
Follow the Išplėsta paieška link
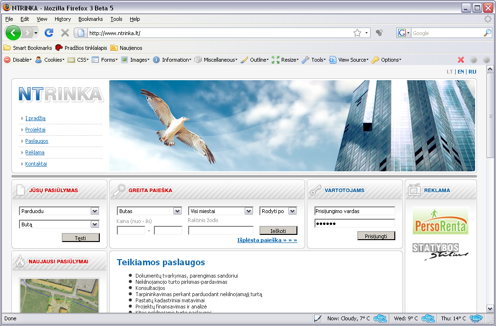pyautogui.click(x=267, y=240)
